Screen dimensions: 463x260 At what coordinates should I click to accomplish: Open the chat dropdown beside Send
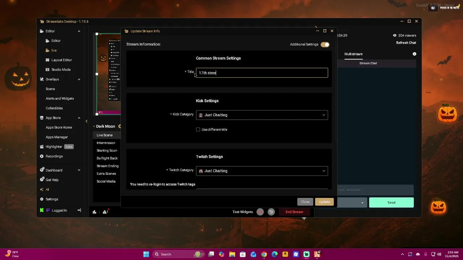point(362,203)
